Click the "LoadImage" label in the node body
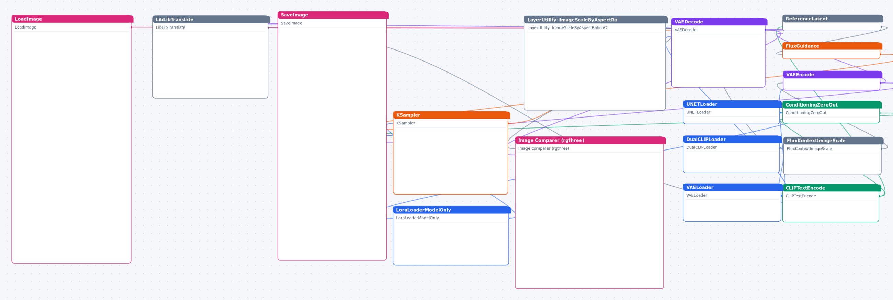This screenshot has height=300, width=893. point(25,27)
